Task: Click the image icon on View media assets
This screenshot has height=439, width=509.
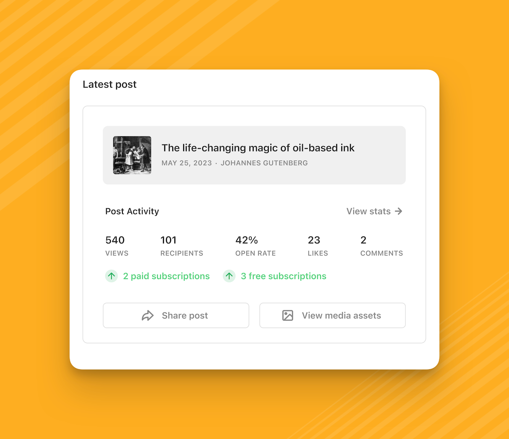Action: tap(288, 315)
